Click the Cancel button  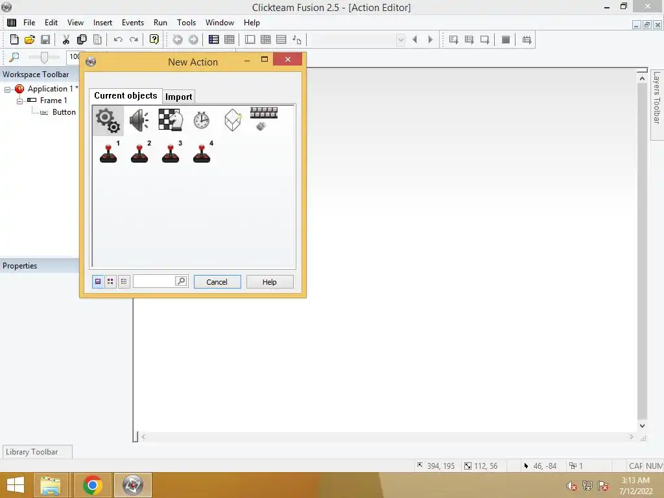click(217, 282)
